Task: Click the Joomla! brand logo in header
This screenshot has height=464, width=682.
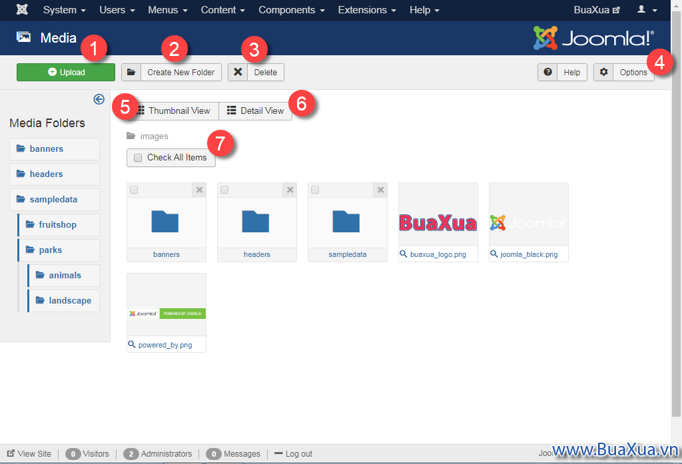Action: pyautogui.click(x=593, y=38)
